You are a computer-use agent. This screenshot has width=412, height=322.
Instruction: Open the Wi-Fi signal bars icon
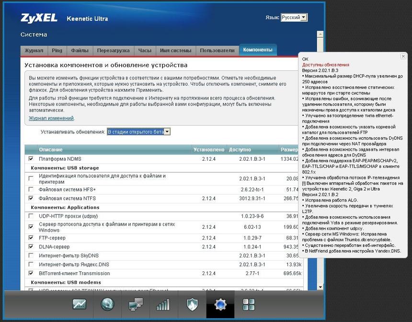163,304
